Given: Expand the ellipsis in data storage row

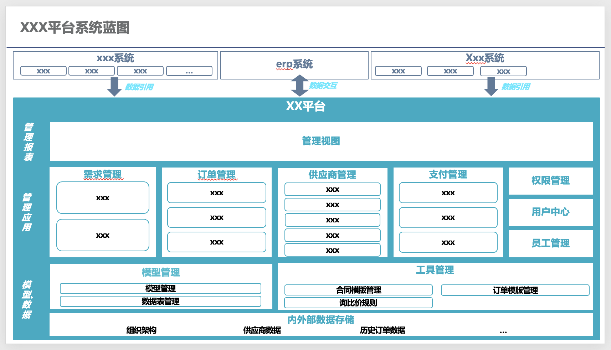Looking at the screenshot, I should click(503, 331).
